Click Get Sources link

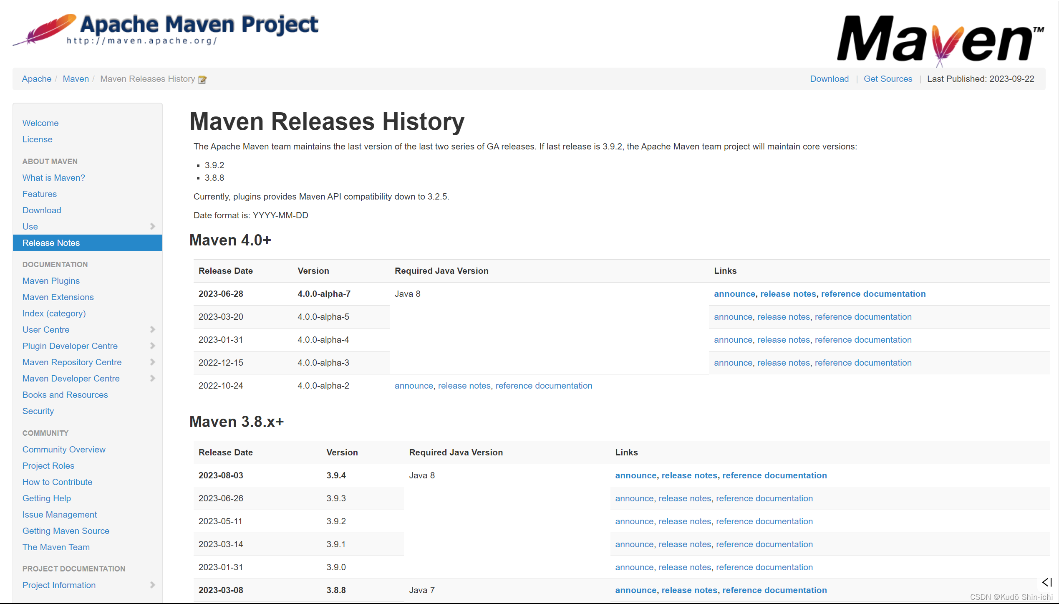point(888,79)
